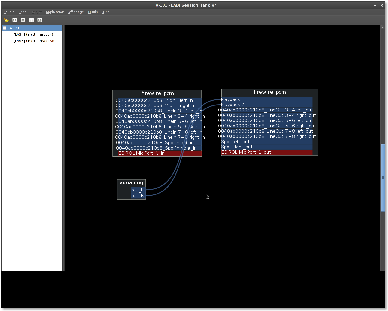
Task: Click the zoom out toolbar icon
Action: click(23, 20)
